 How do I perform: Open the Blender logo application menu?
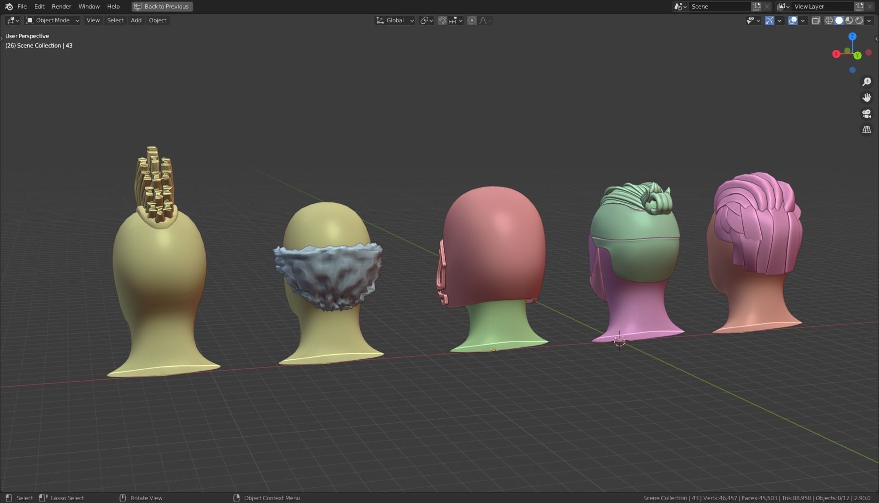[x=9, y=7]
